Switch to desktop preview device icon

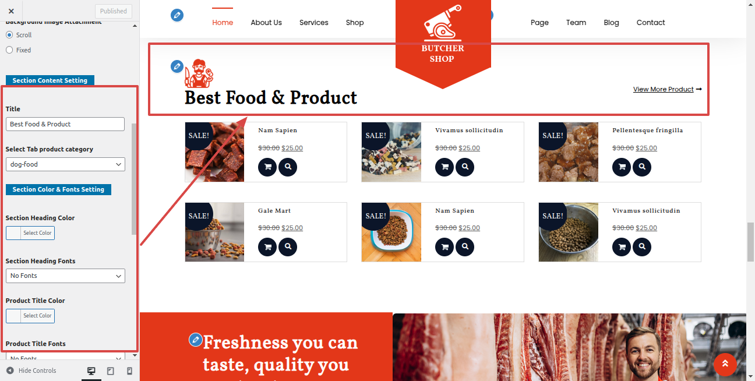tap(91, 371)
